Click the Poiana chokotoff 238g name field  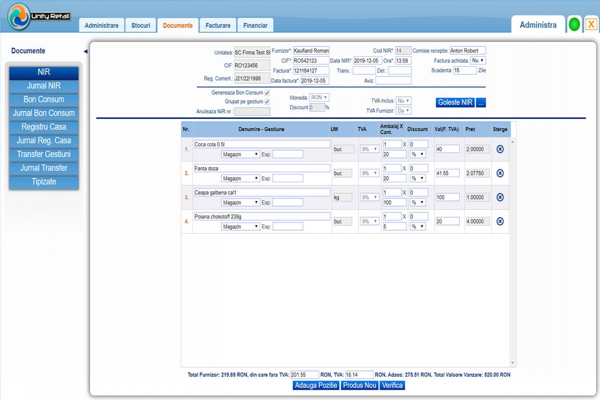click(262, 217)
